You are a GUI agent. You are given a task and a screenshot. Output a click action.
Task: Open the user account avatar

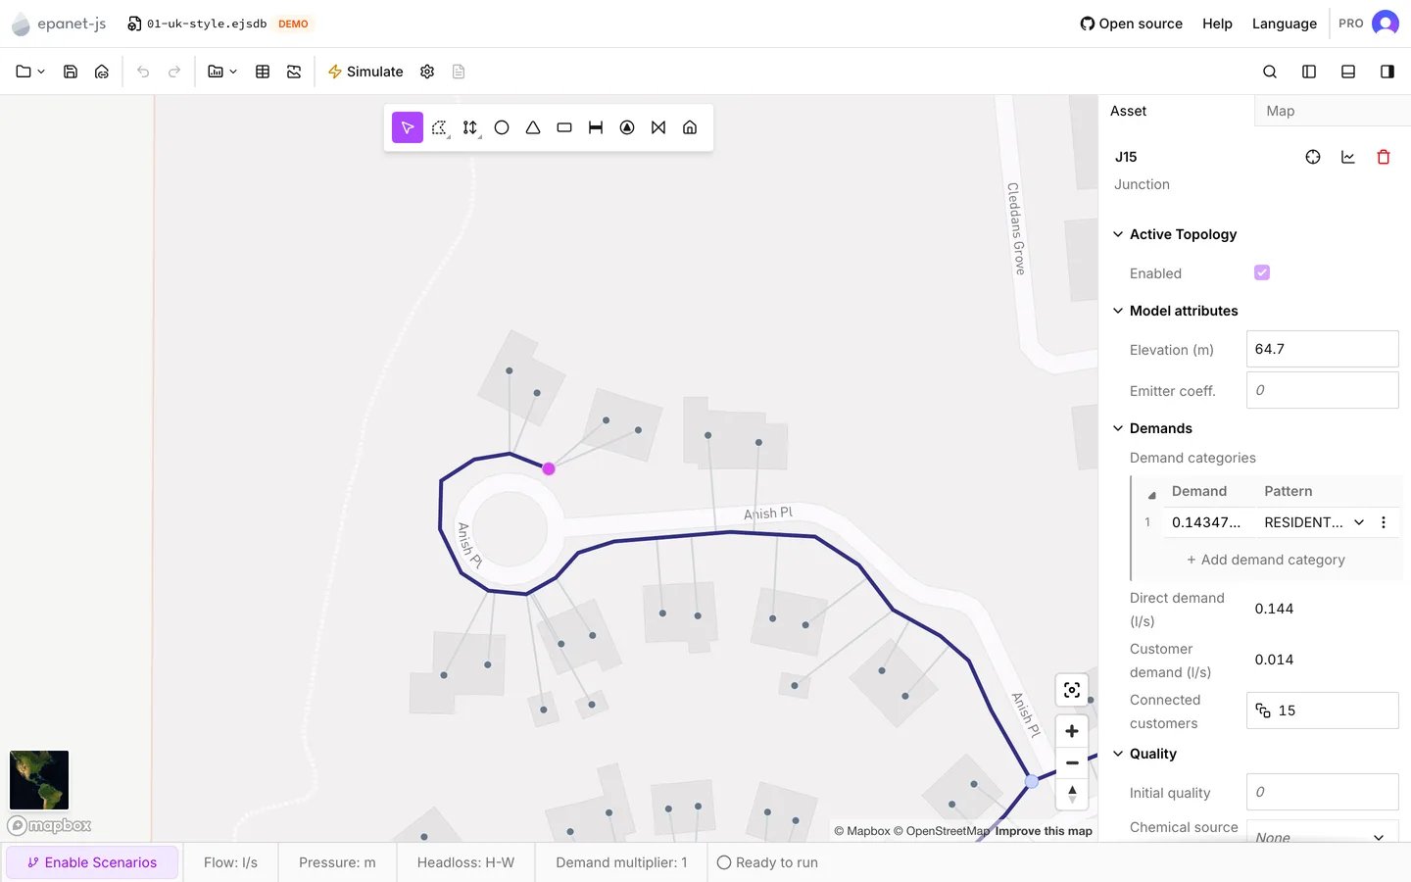click(x=1386, y=23)
